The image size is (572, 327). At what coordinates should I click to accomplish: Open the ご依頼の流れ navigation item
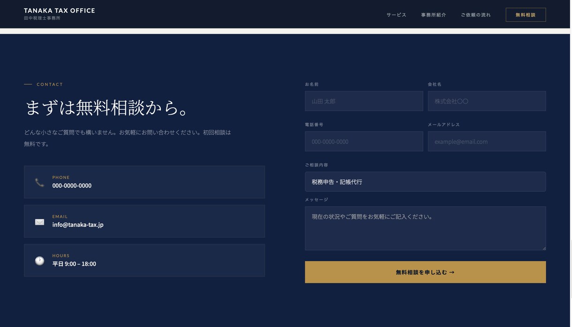(476, 15)
